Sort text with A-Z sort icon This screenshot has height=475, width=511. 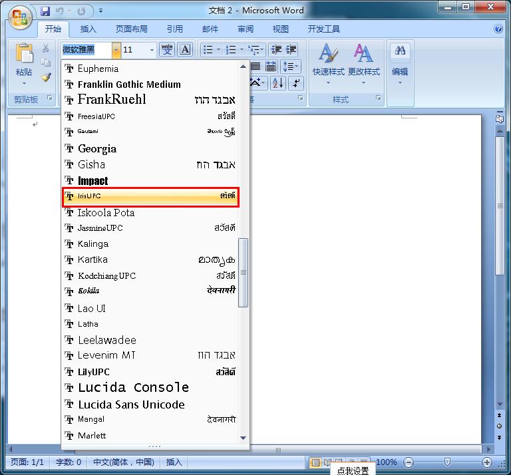(x=278, y=83)
